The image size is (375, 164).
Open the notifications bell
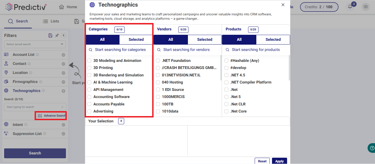350,7
